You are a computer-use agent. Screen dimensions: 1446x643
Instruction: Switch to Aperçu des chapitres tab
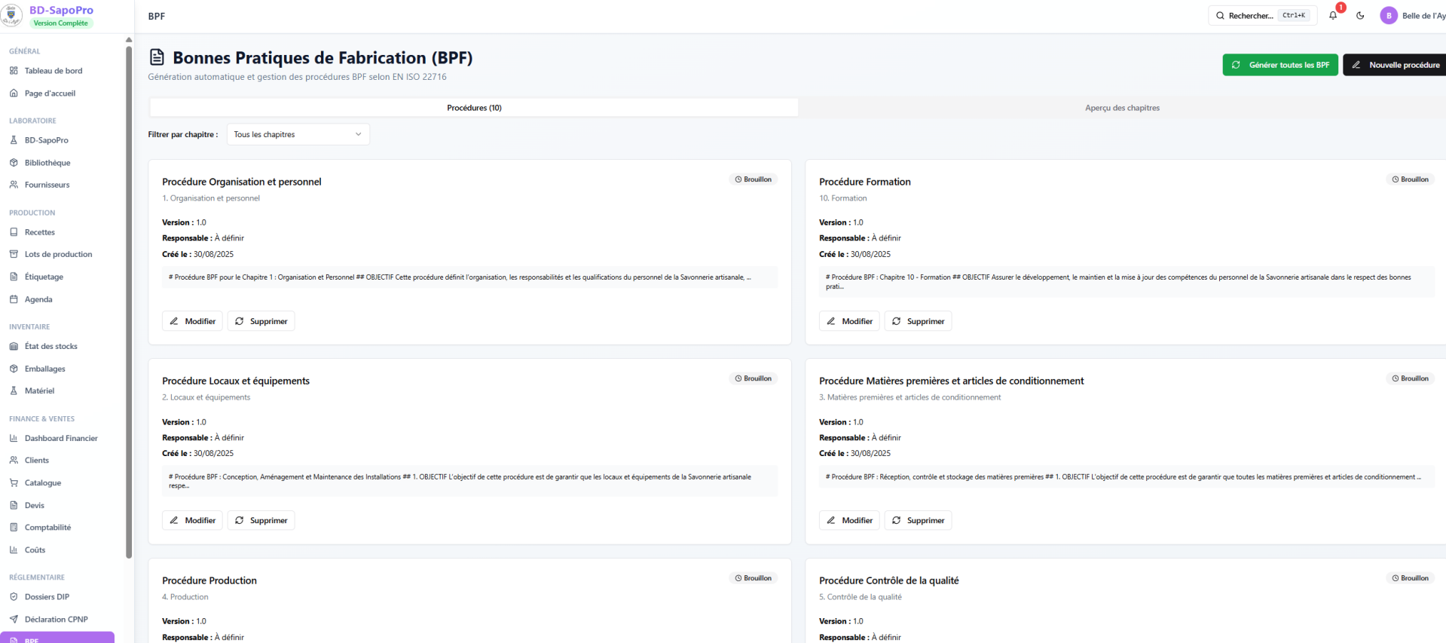coord(1122,108)
